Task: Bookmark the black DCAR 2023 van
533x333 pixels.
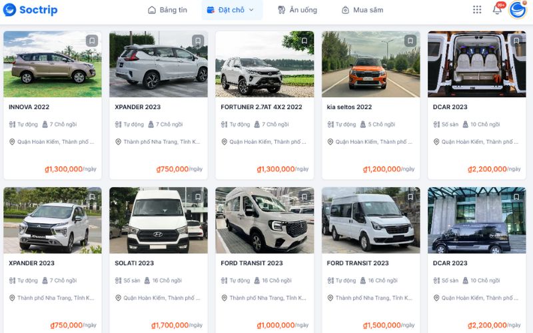Action: point(516,196)
